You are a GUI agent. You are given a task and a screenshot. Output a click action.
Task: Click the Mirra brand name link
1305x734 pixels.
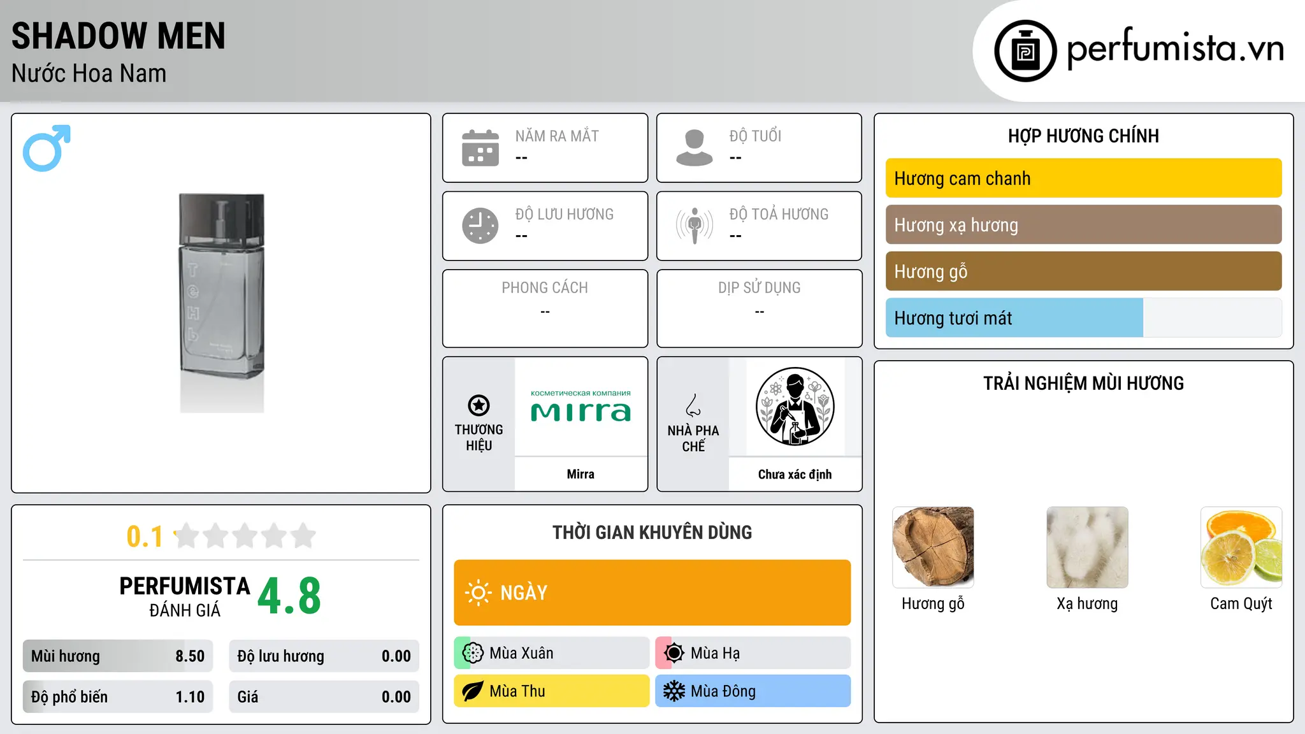pos(580,474)
